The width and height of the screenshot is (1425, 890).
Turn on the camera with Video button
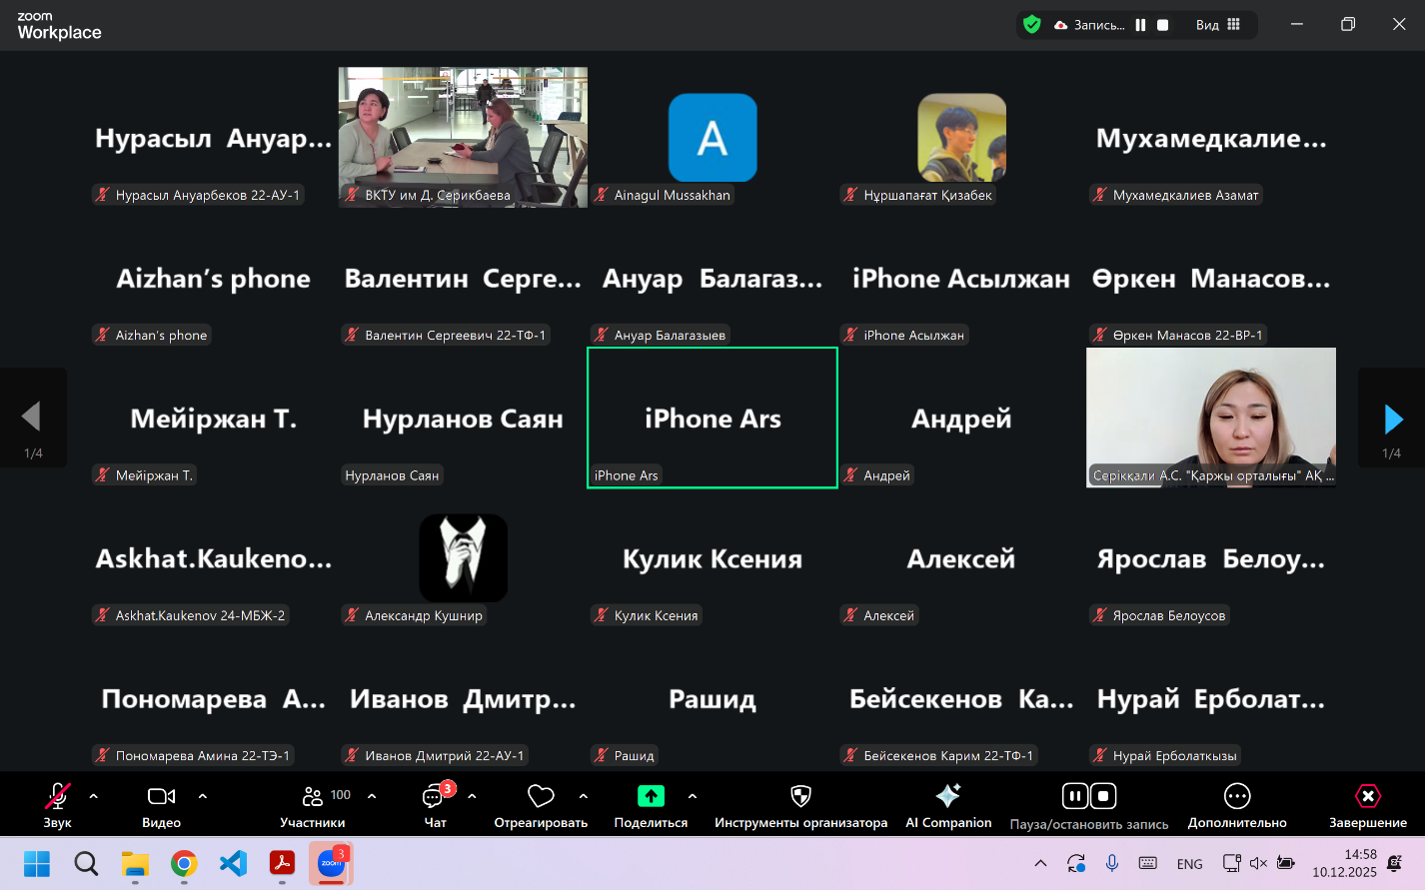coord(161,796)
